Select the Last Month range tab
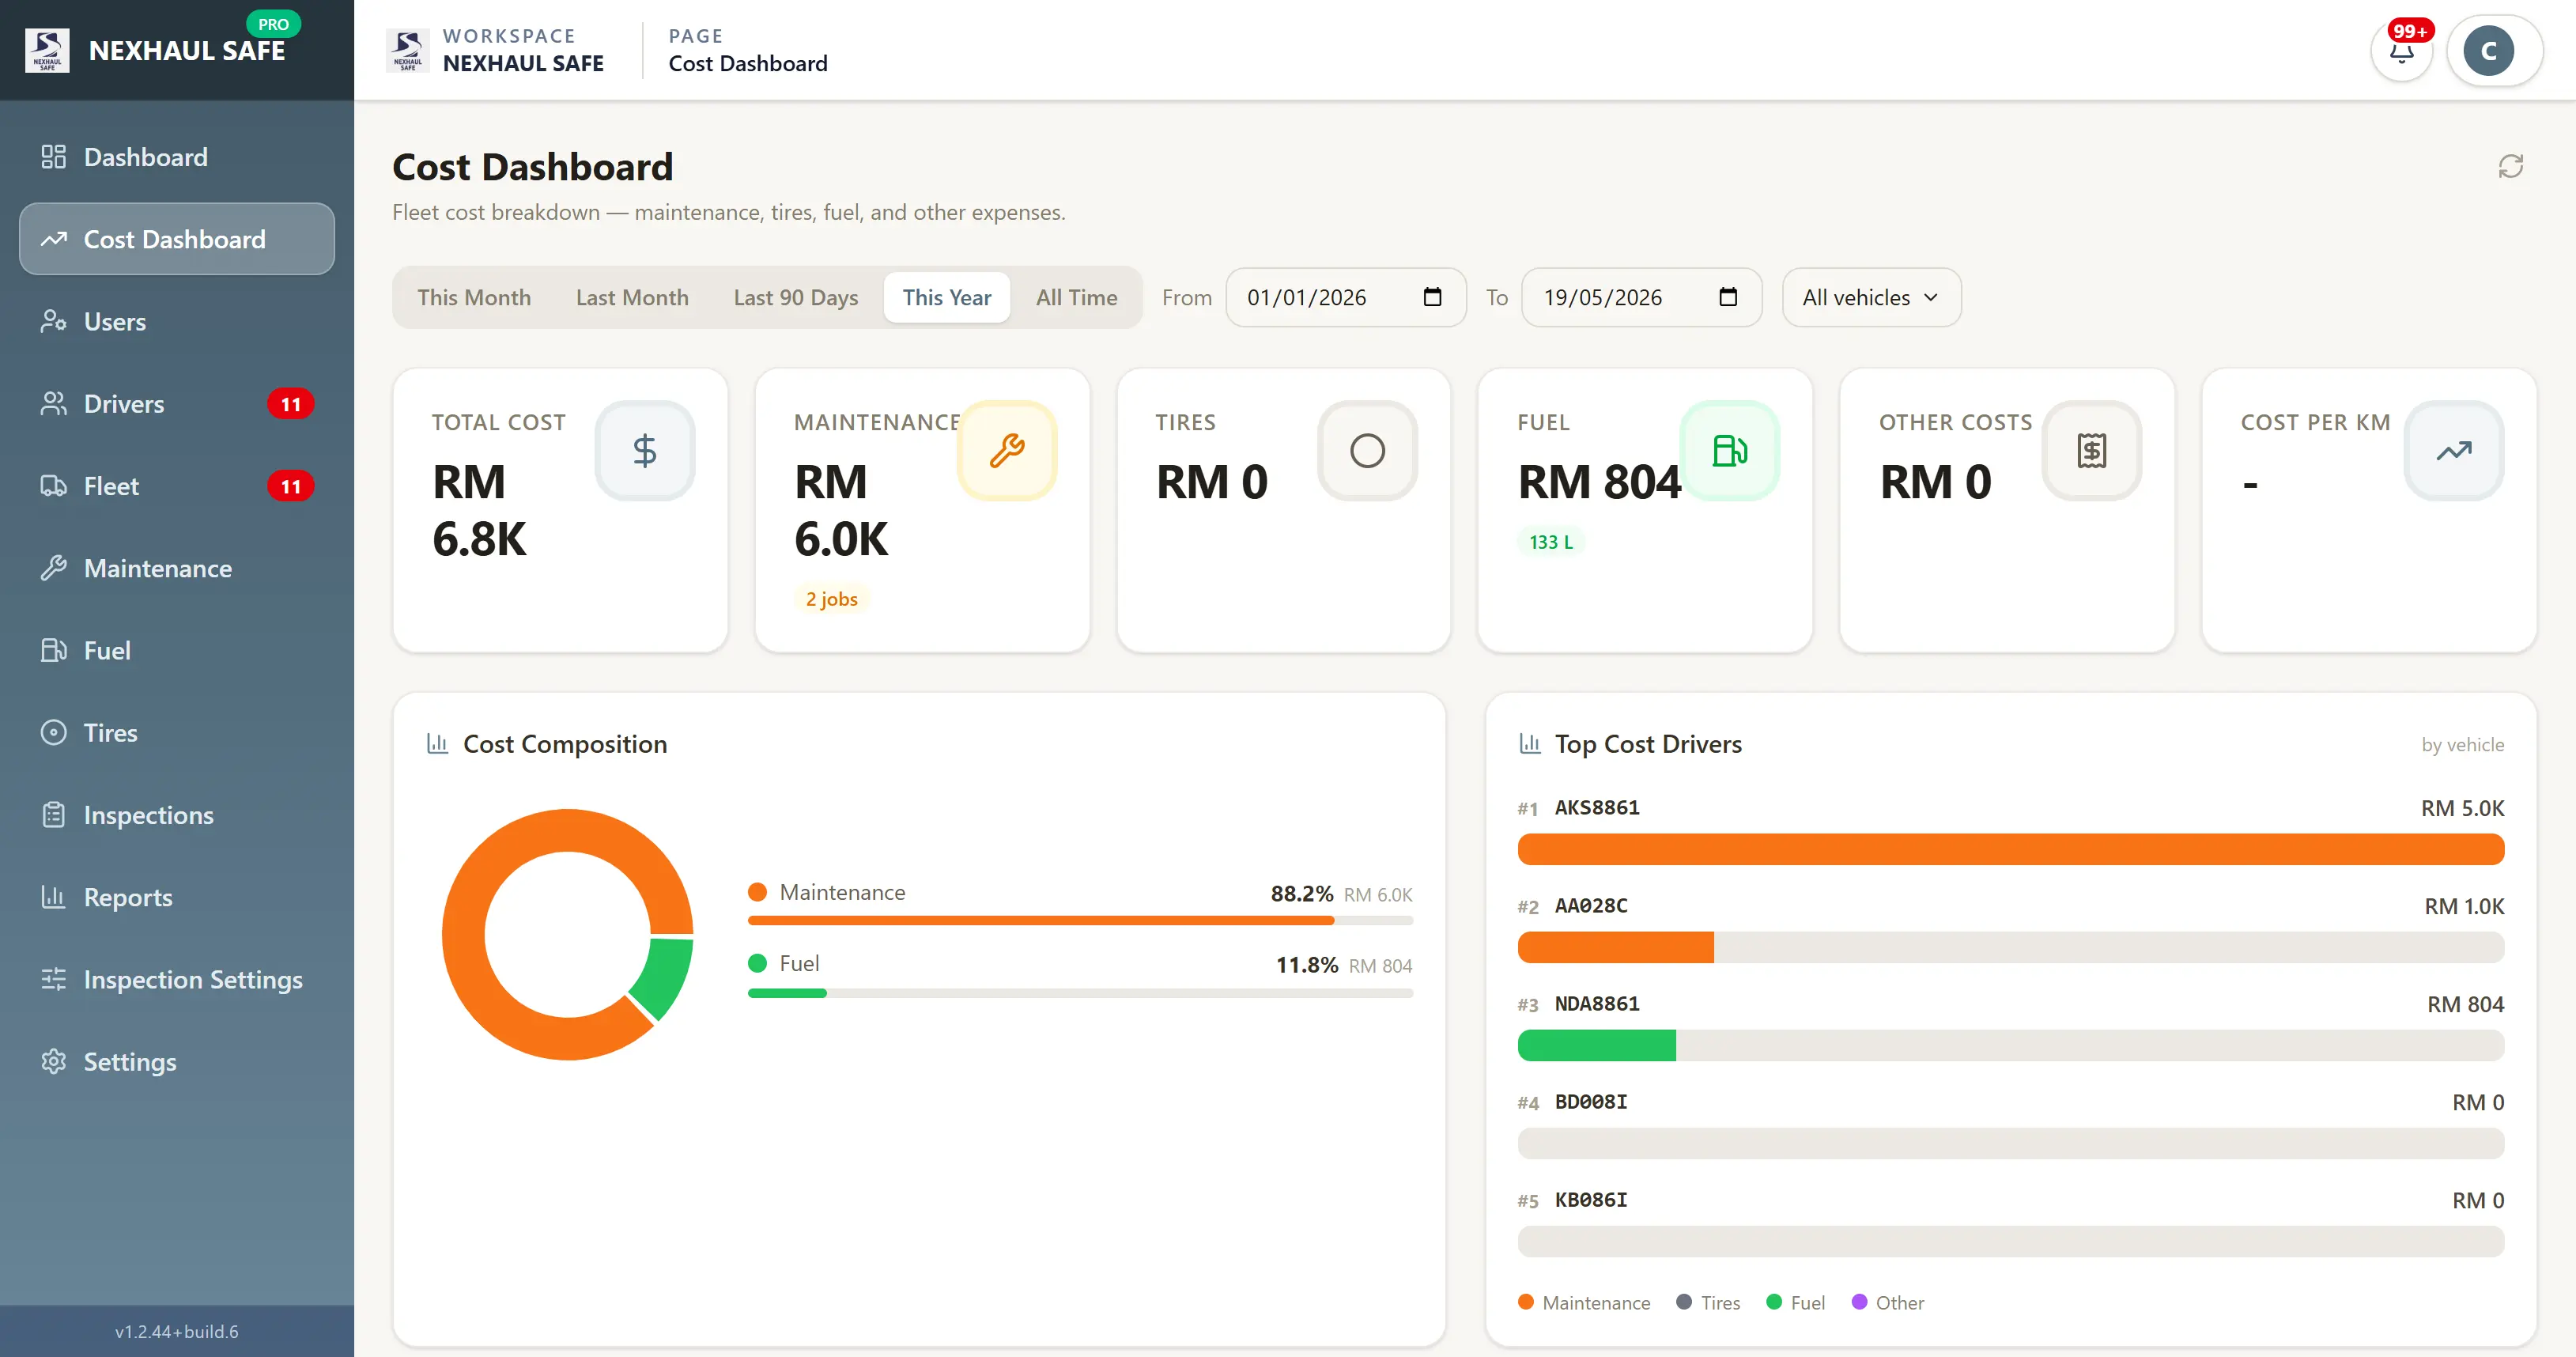Viewport: 2576px width, 1357px height. coord(632,297)
